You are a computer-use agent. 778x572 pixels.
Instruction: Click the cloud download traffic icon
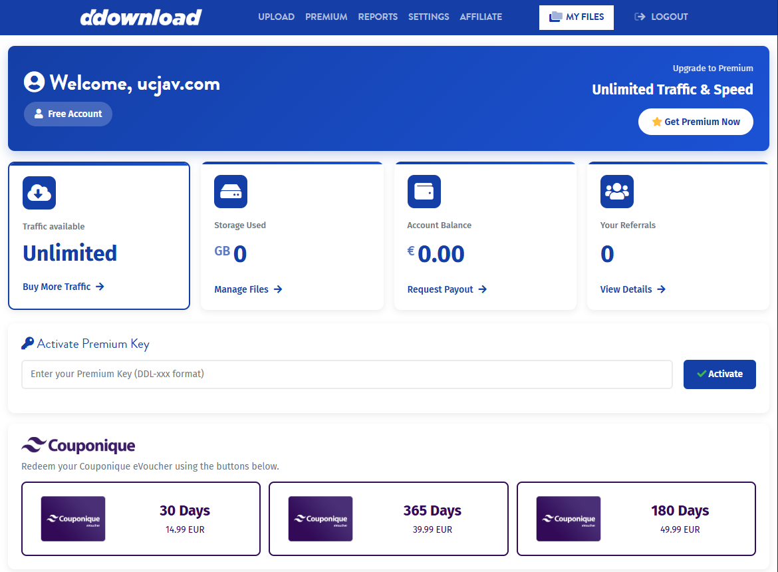tap(39, 193)
